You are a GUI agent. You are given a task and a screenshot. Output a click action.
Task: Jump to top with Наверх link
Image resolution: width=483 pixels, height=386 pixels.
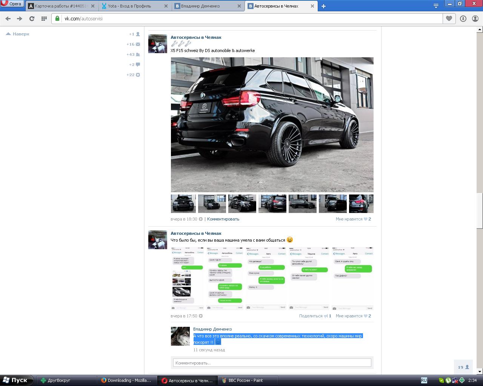[x=18, y=34]
